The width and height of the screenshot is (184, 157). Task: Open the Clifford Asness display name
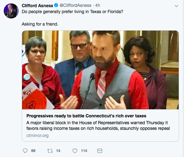coord(37,6)
